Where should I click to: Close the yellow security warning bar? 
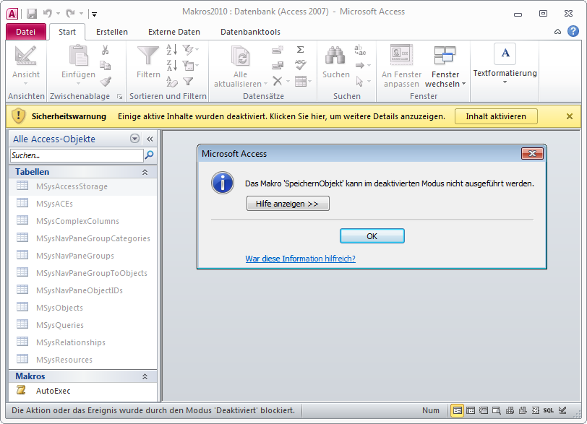(569, 116)
